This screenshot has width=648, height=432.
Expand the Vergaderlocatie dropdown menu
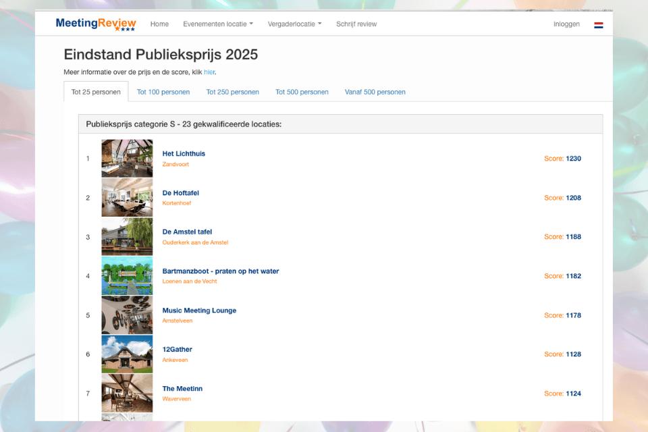pos(294,24)
